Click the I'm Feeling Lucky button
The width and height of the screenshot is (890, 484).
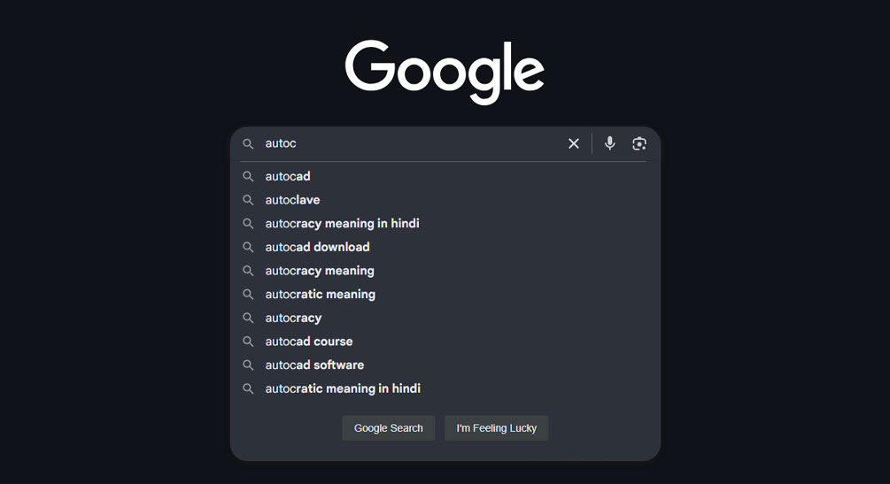[x=497, y=428]
